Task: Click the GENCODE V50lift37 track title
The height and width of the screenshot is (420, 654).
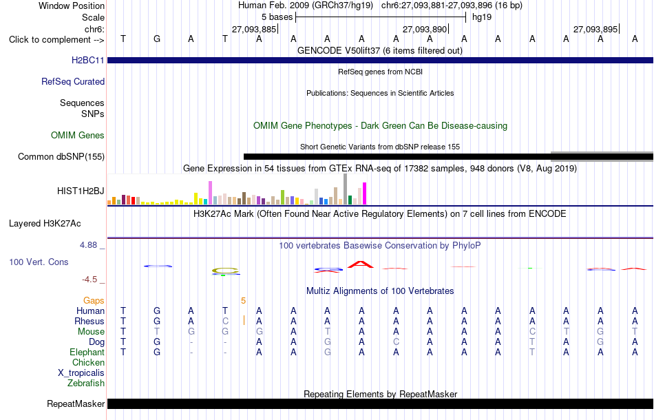Action: [379, 50]
